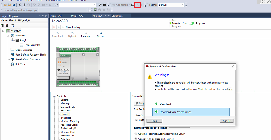271x140 pixels.
Task: Click the Save icon in toolbar
Action: (x=14, y=5)
